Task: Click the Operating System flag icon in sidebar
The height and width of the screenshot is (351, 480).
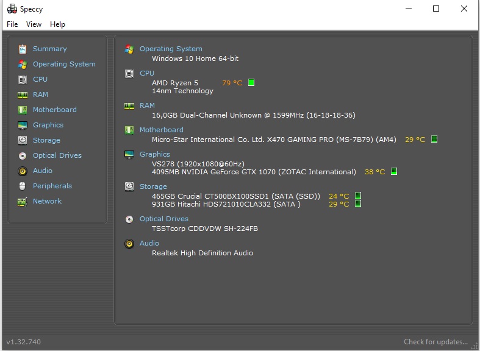Action: click(23, 64)
